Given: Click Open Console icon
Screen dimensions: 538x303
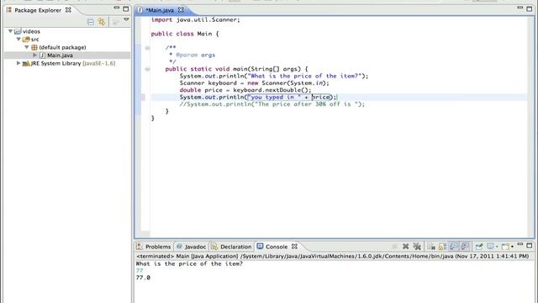Looking at the screenshot, I should click(x=505, y=247).
